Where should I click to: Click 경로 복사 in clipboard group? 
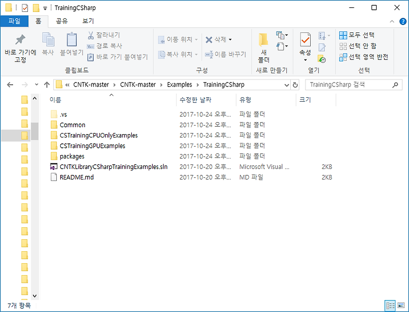[x=105, y=46]
